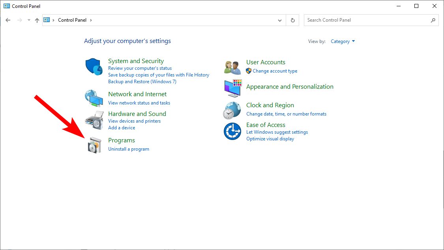Click the Control Panel title bar icon
This screenshot has width=444, height=250.
point(7,6)
